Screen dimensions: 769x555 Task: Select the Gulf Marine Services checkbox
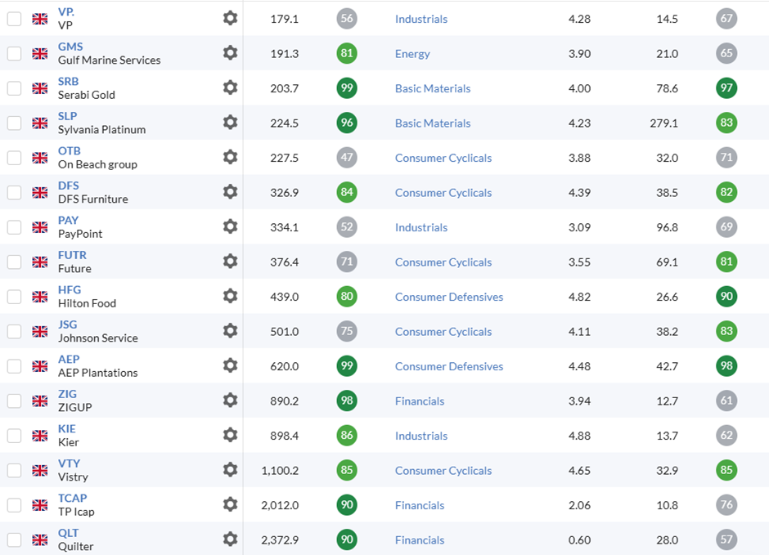click(14, 54)
